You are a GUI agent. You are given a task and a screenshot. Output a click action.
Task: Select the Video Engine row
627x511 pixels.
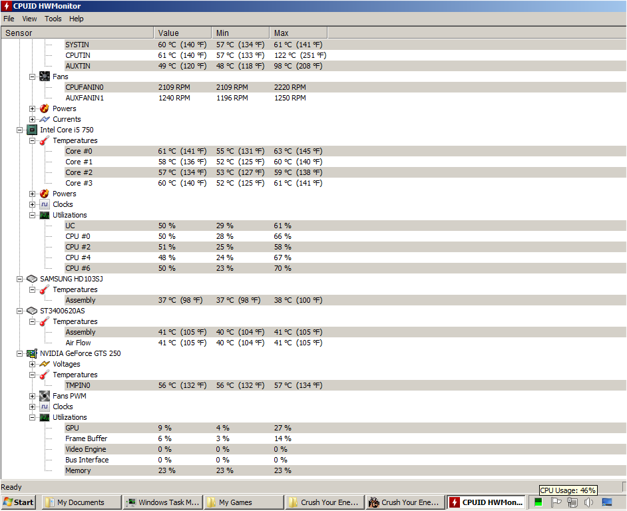[345, 449]
